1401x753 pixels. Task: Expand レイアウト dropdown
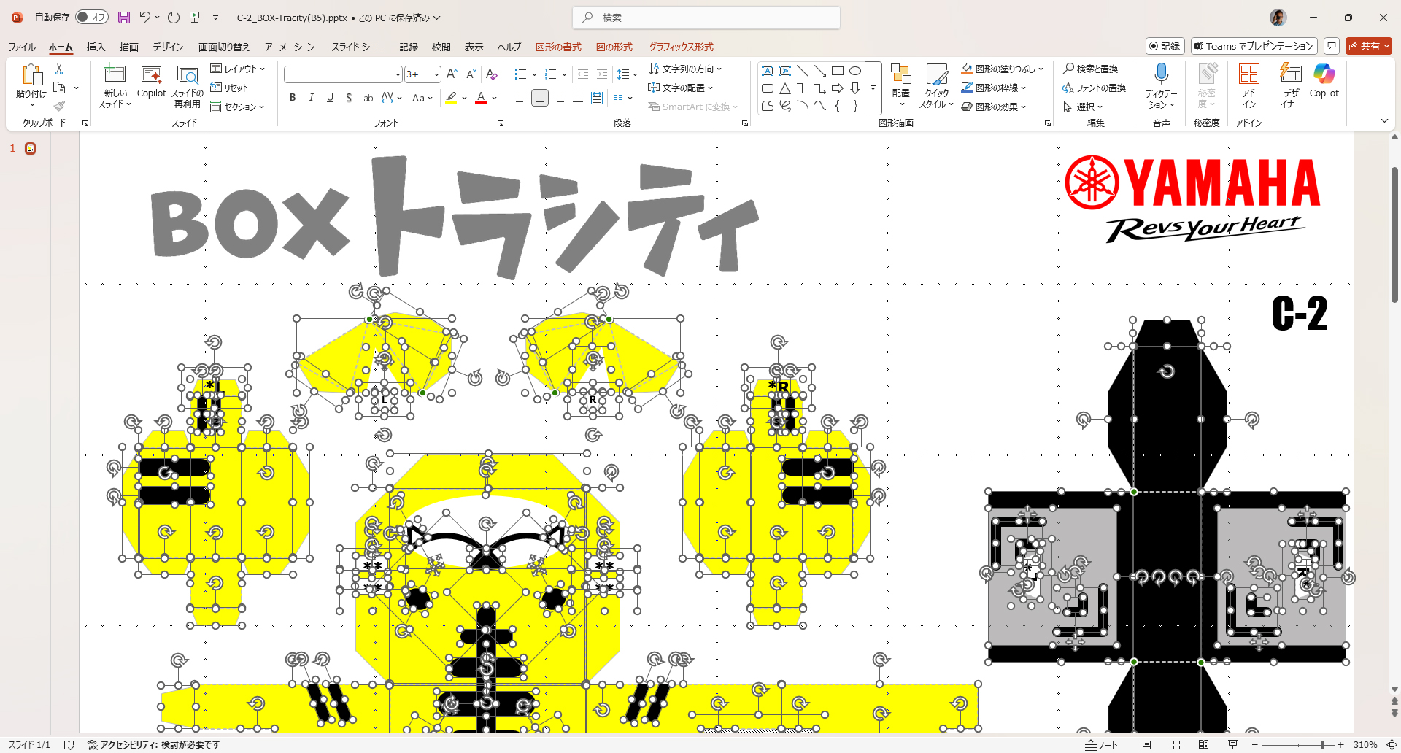(238, 69)
